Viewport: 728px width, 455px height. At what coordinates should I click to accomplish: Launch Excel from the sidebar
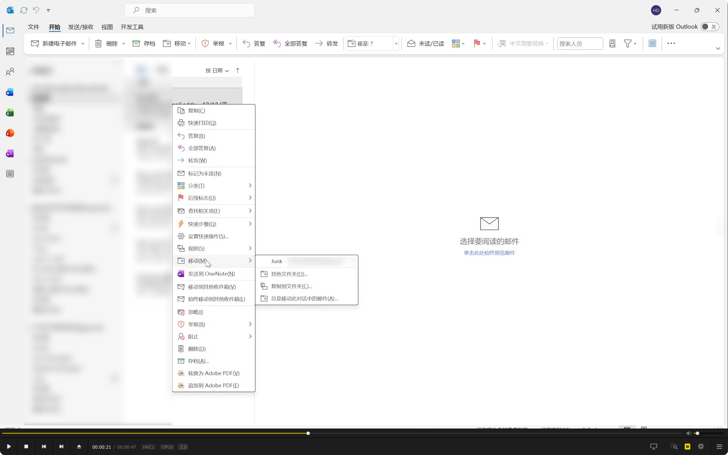point(10,113)
